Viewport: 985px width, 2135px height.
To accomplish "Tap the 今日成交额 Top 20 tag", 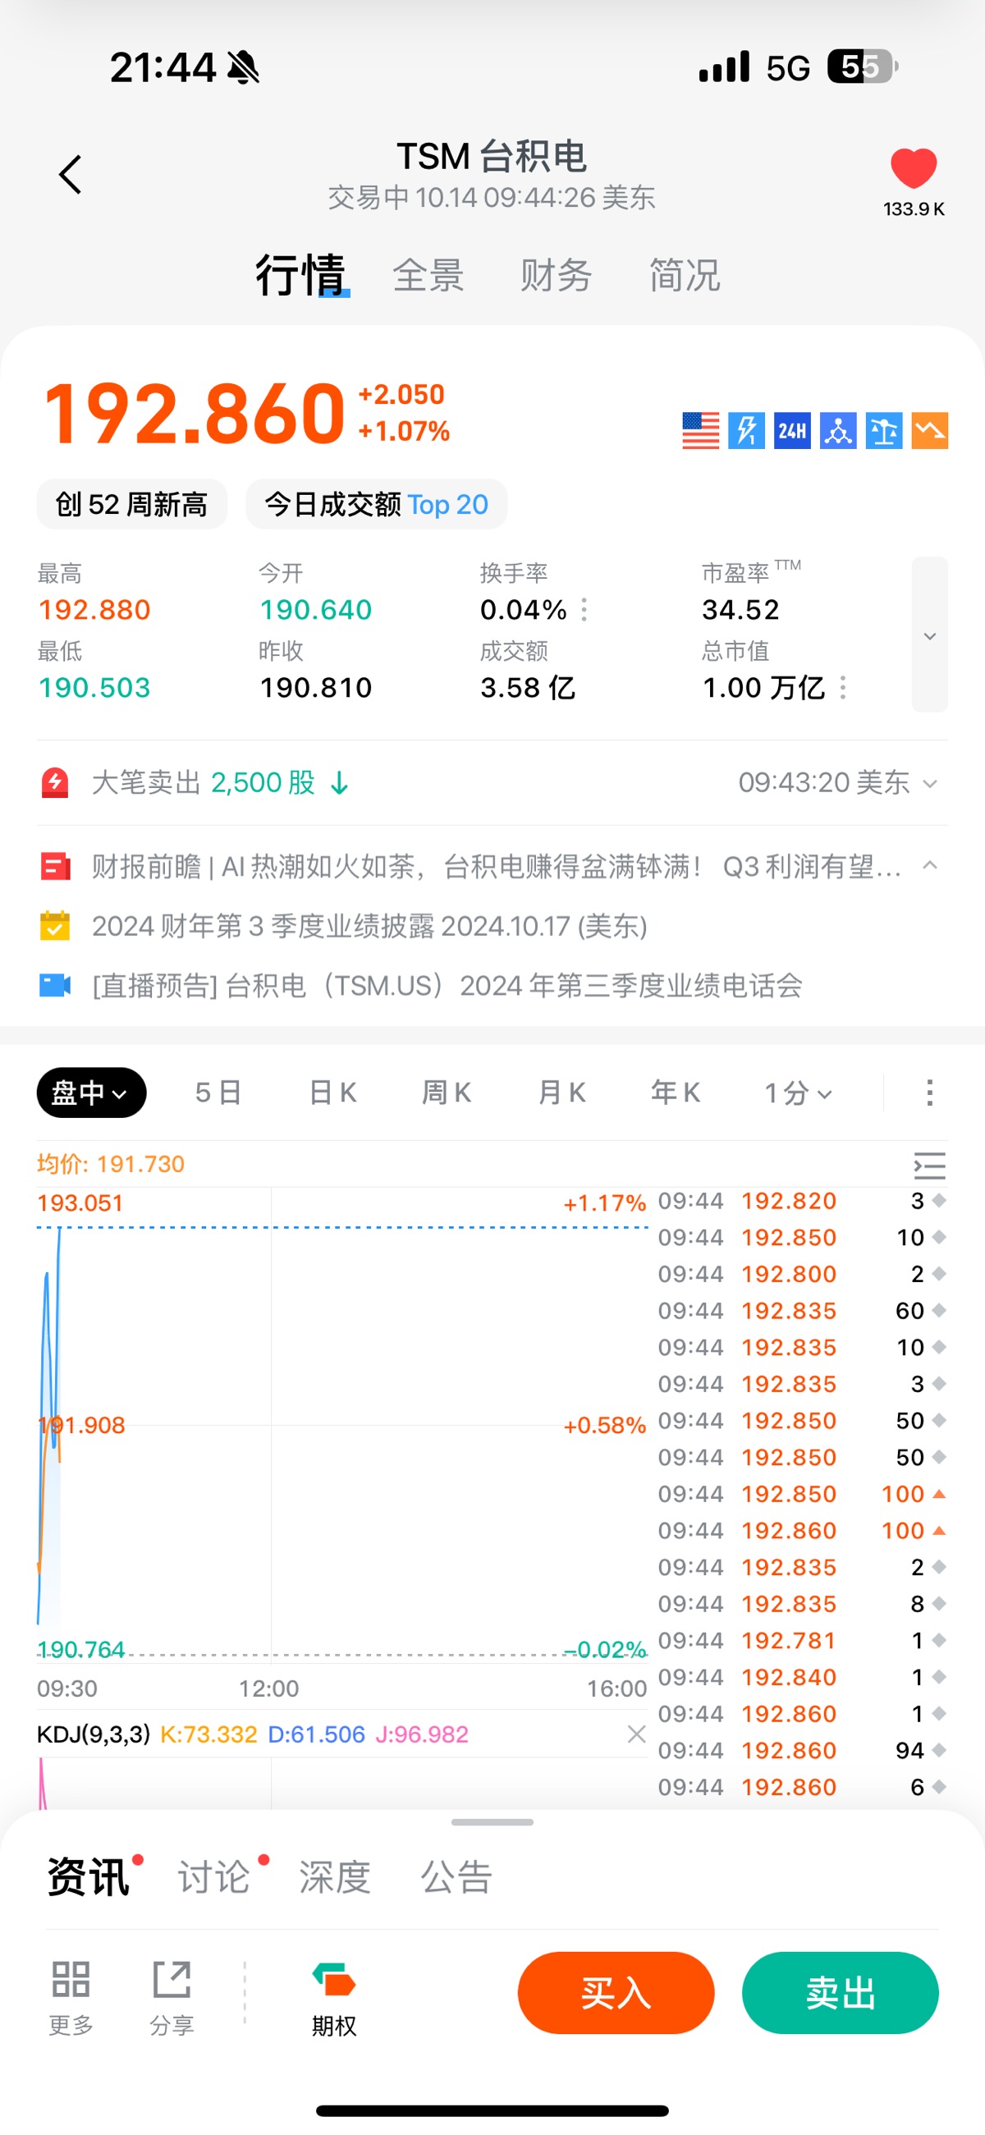I will (377, 504).
